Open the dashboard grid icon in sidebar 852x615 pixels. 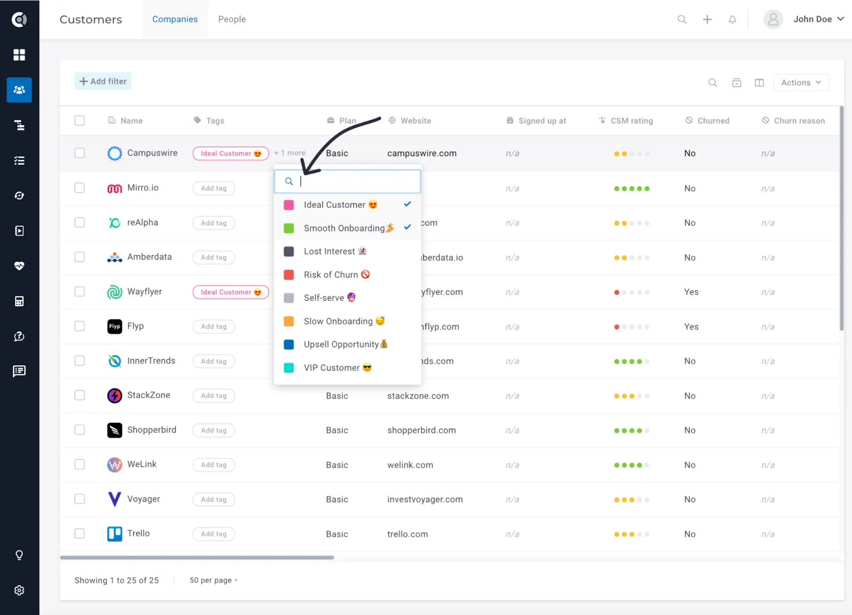click(x=19, y=55)
